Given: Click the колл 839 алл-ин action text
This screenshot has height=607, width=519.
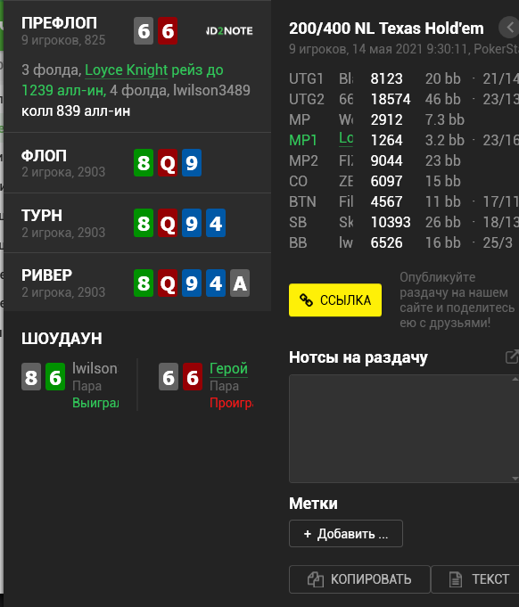Looking at the screenshot, I should (x=76, y=111).
